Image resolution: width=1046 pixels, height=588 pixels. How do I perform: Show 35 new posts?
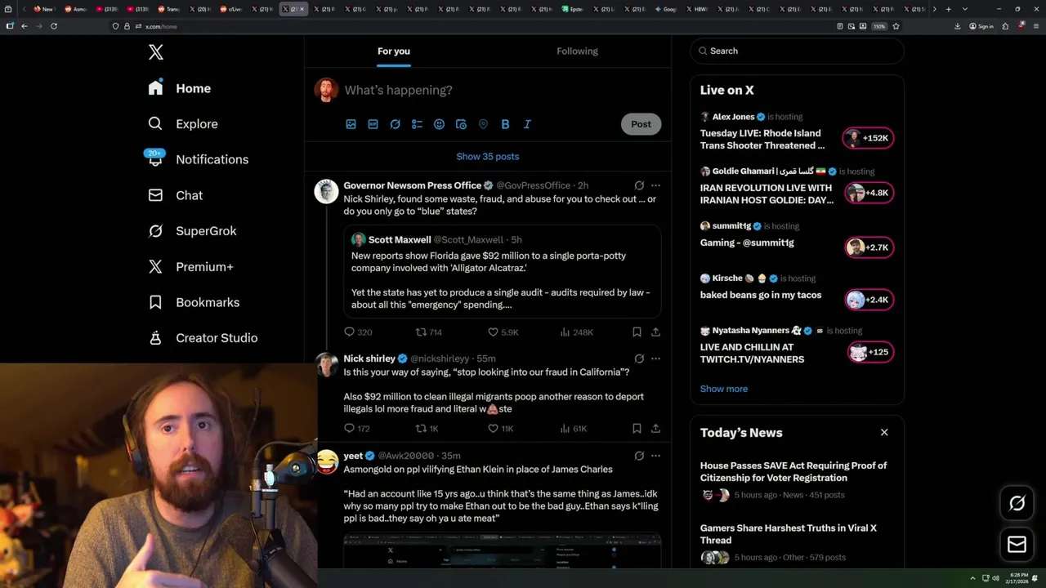[488, 156]
